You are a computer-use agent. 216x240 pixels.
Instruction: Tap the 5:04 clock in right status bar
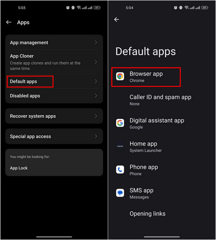[x=129, y=8]
